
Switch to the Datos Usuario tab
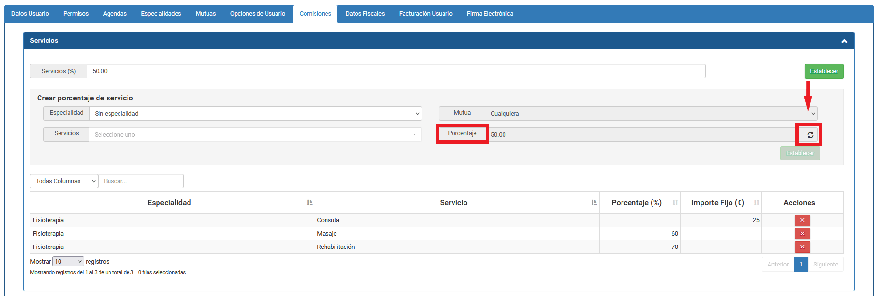[x=30, y=14]
